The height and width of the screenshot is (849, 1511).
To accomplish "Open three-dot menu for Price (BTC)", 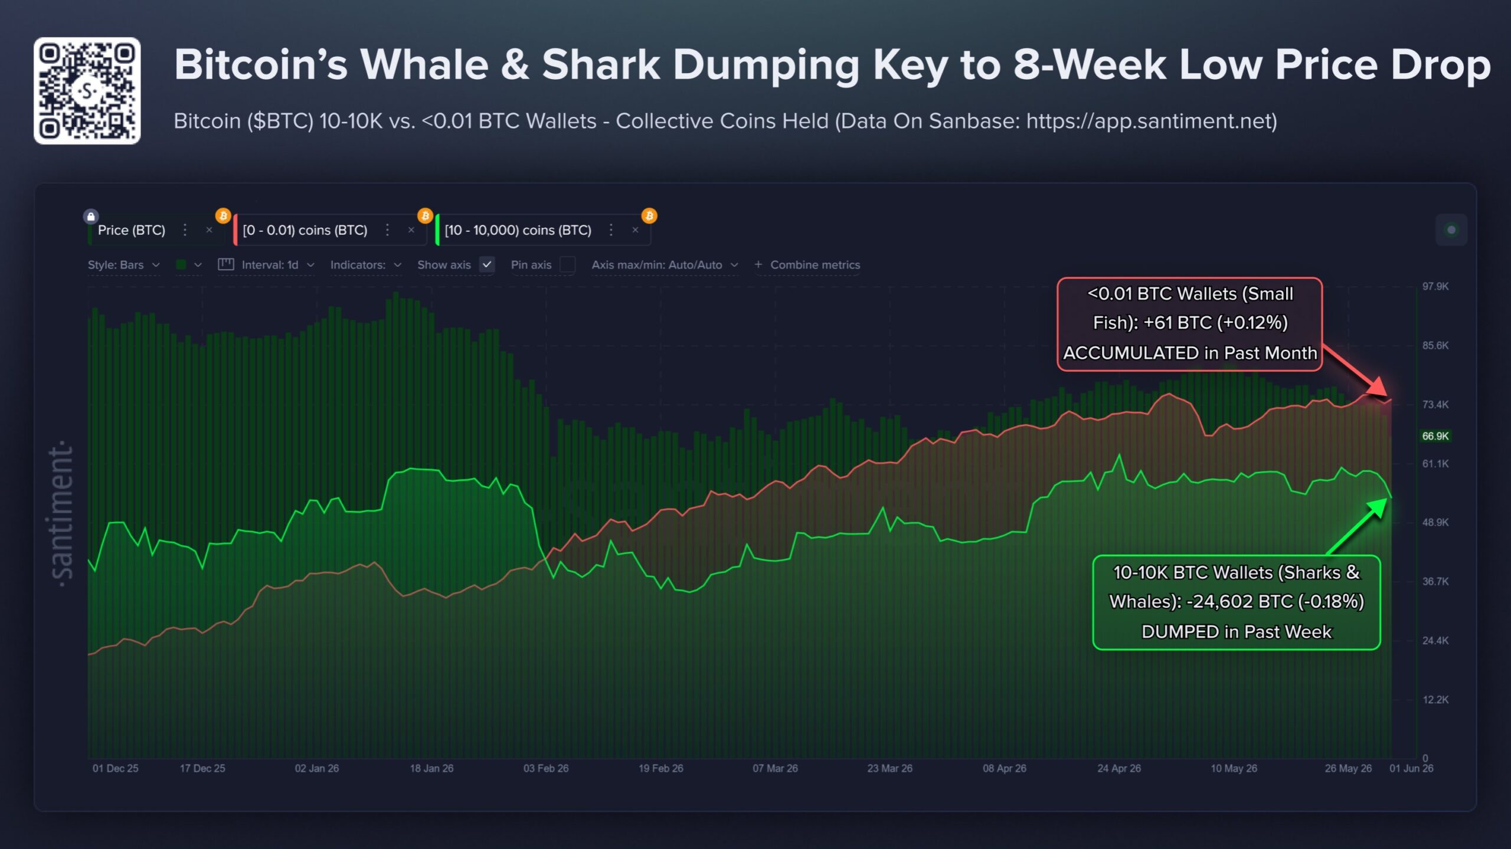I will [185, 230].
